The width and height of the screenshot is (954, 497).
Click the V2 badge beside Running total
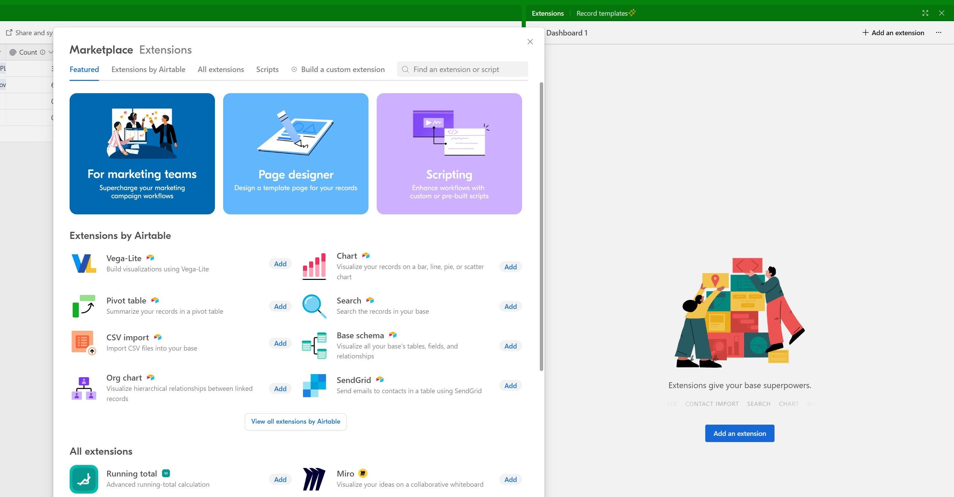166,473
